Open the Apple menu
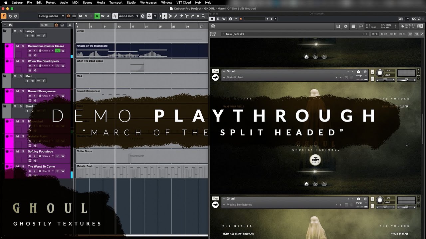Image resolution: width=426 pixels, height=239 pixels. click(6, 2)
